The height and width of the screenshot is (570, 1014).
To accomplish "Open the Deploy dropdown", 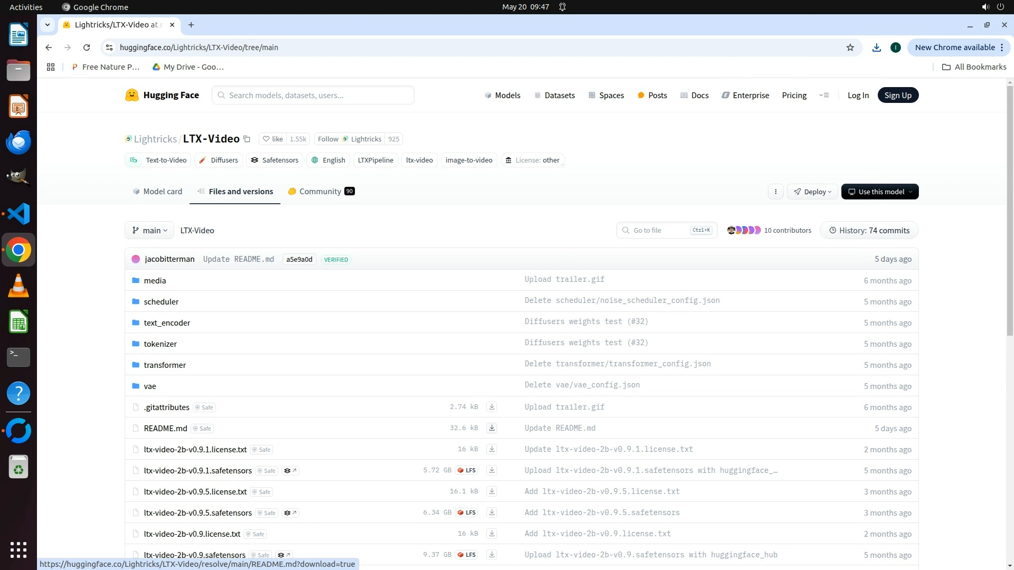I will tap(812, 192).
